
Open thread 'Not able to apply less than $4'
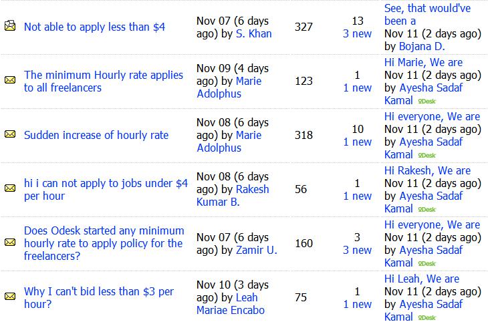point(95,27)
